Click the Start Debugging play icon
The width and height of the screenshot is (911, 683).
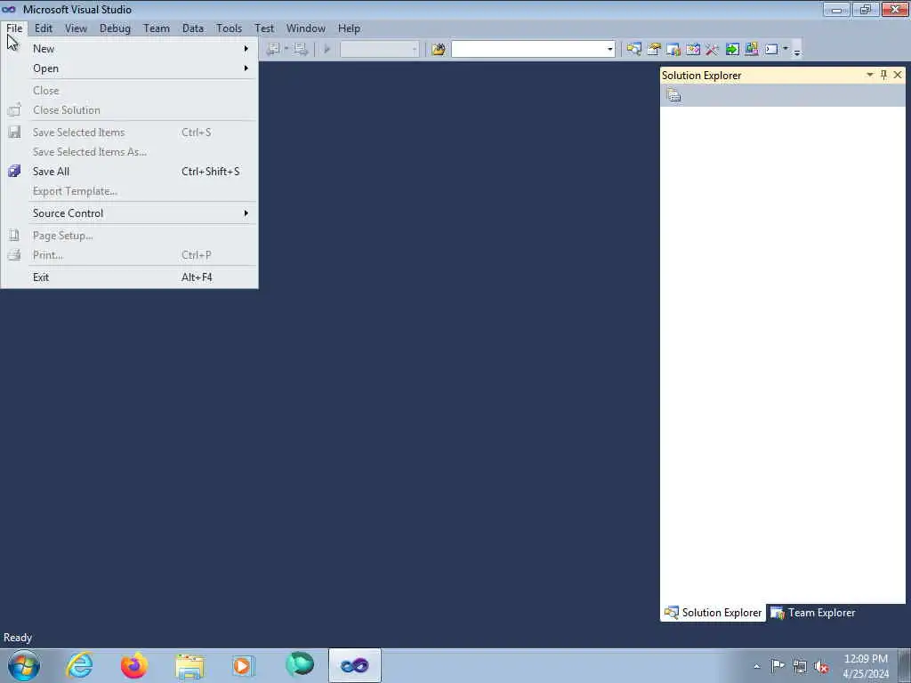(x=327, y=50)
